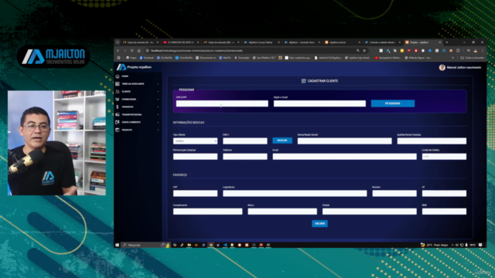Open the Home icon in sidebar

coord(118,76)
